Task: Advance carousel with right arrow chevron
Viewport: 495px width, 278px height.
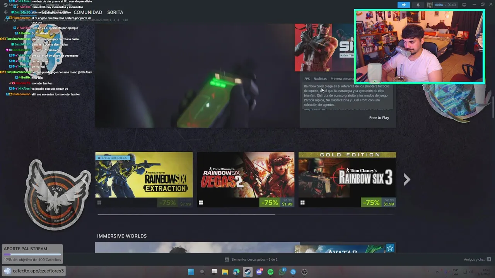Action: pos(407,179)
